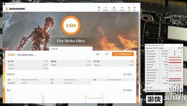187x106 pixels.
Task: Enable the Log to file checkbox
Action: (x=147, y=88)
